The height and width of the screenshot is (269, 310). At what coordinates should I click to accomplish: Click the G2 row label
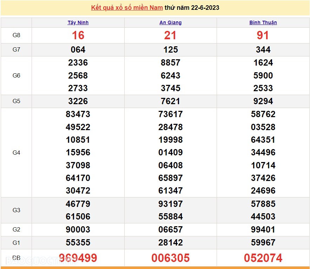[16, 229]
